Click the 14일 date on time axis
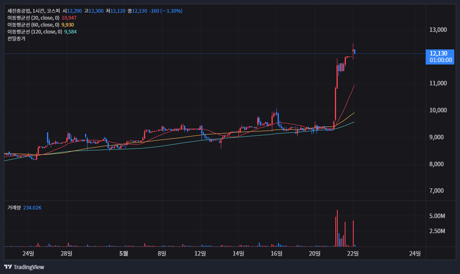Screen dimensions: 460x274 point(238,254)
